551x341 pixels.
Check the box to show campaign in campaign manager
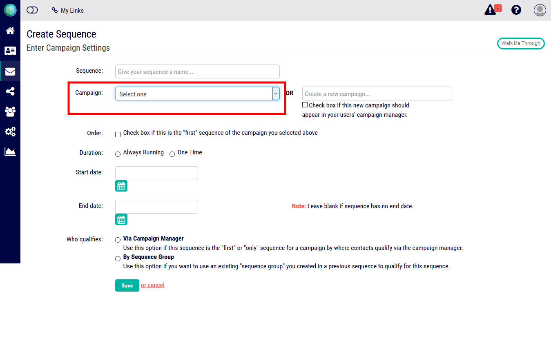coord(305,105)
